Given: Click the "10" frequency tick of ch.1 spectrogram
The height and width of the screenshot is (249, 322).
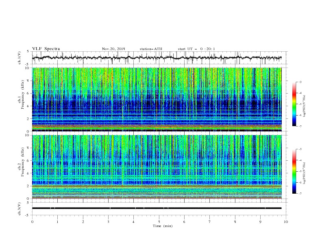Looking at the screenshot, I should click(x=27, y=68).
